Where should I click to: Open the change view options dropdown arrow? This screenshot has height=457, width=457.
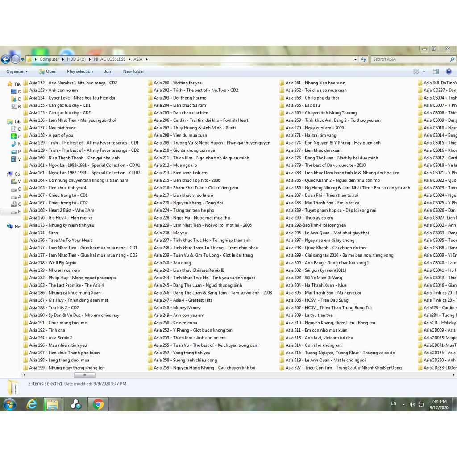pos(424,71)
